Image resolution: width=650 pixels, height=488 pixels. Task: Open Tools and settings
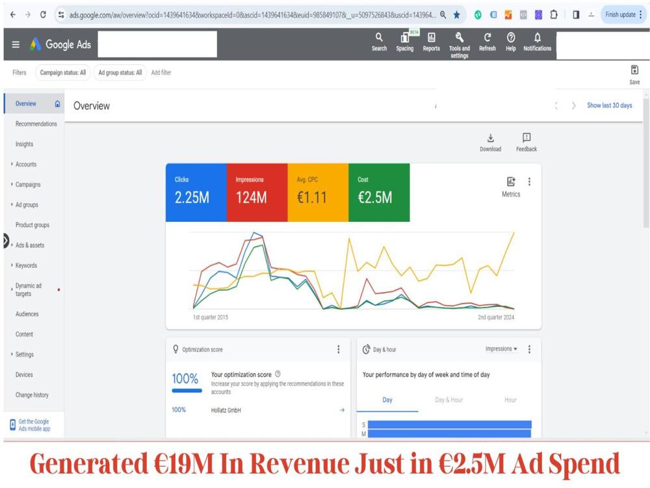click(460, 45)
